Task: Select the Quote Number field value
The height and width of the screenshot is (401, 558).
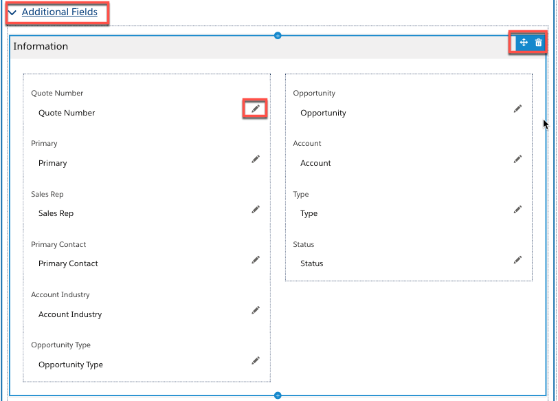Action: [67, 113]
